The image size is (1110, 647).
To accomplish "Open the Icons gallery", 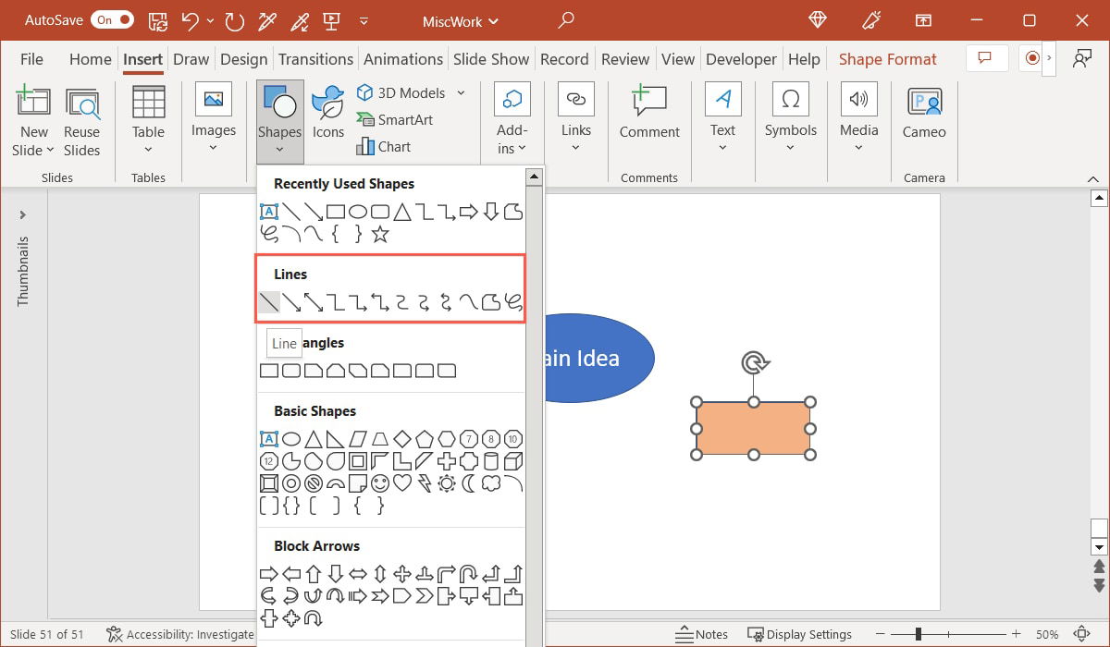I will tap(327, 113).
